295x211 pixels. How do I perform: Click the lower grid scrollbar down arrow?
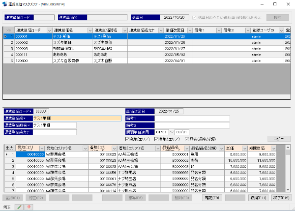[x=288, y=189]
